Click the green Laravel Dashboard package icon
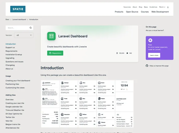Viewport: 179px width, 133px height. pyautogui.click(x=51, y=36)
